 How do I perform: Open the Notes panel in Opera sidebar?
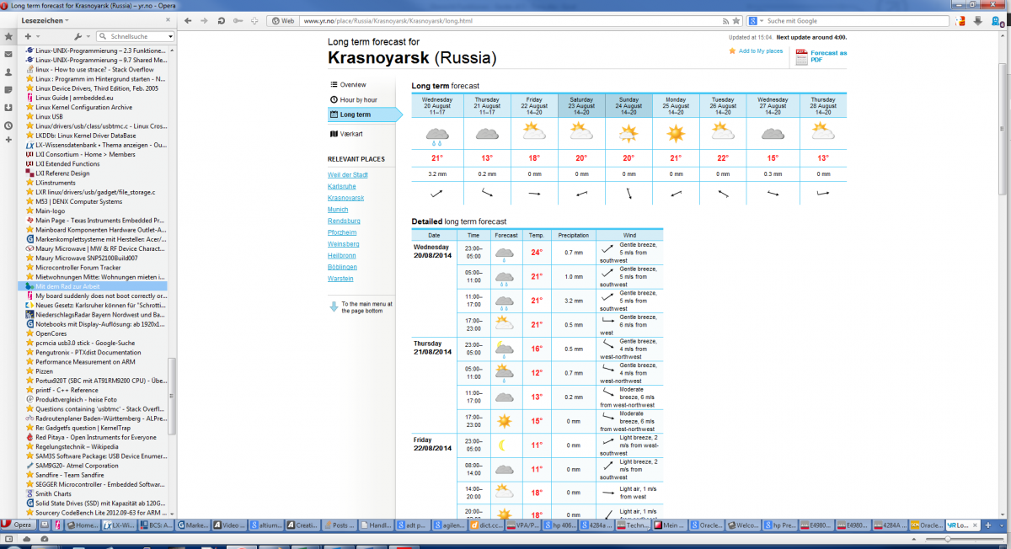click(x=8, y=90)
